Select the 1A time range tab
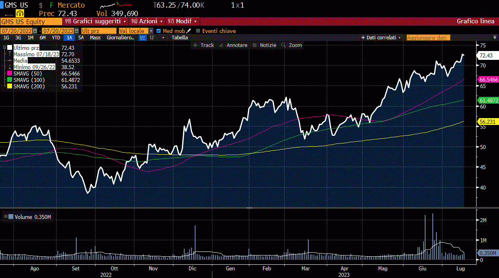This screenshot has height=278, width=499. click(69, 38)
